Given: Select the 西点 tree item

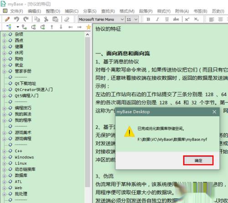Looking at the screenshot, I should click(19, 40).
